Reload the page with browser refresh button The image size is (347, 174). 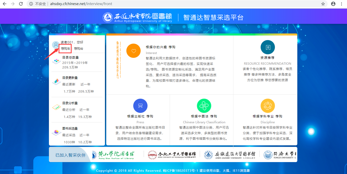click(21, 4)
